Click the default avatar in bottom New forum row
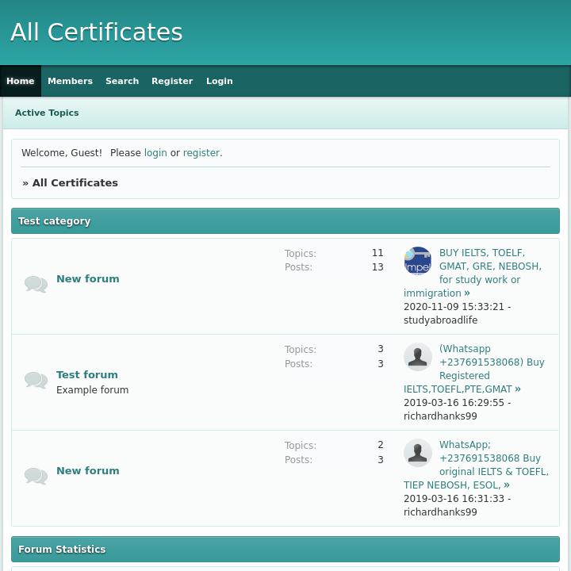571x571 pixels. click(x=417, y=453)
